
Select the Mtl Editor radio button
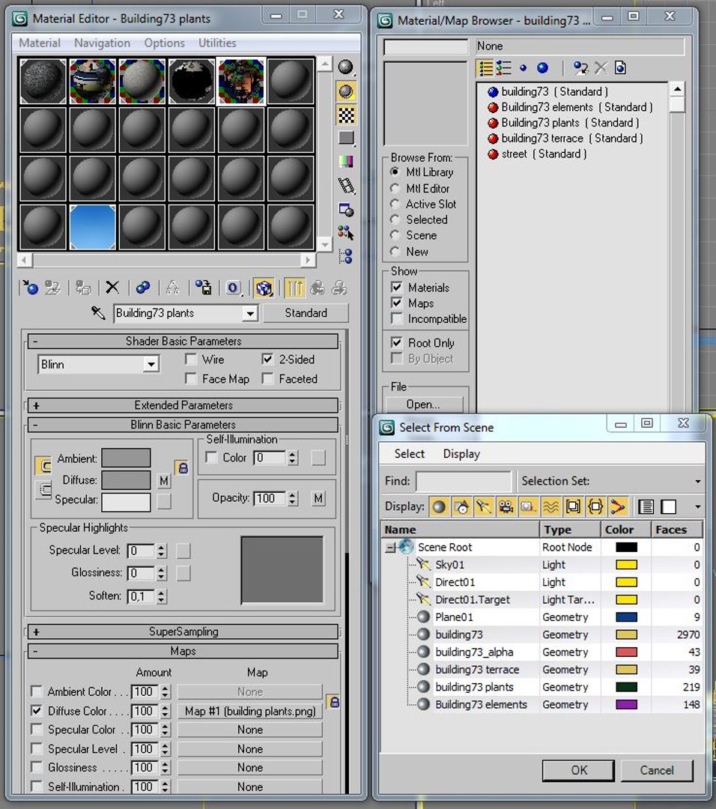[395, 188]
